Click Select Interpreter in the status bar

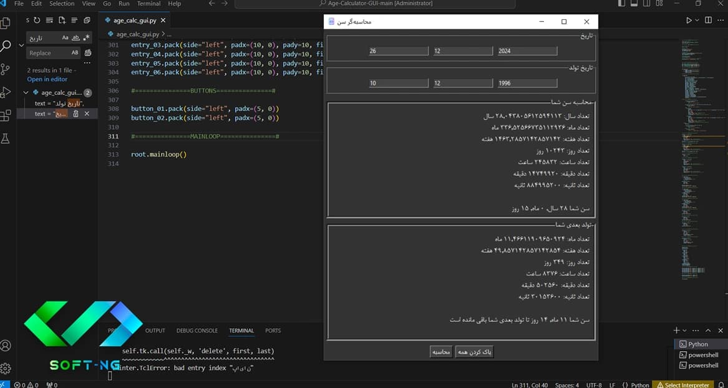tap(682, 385)
